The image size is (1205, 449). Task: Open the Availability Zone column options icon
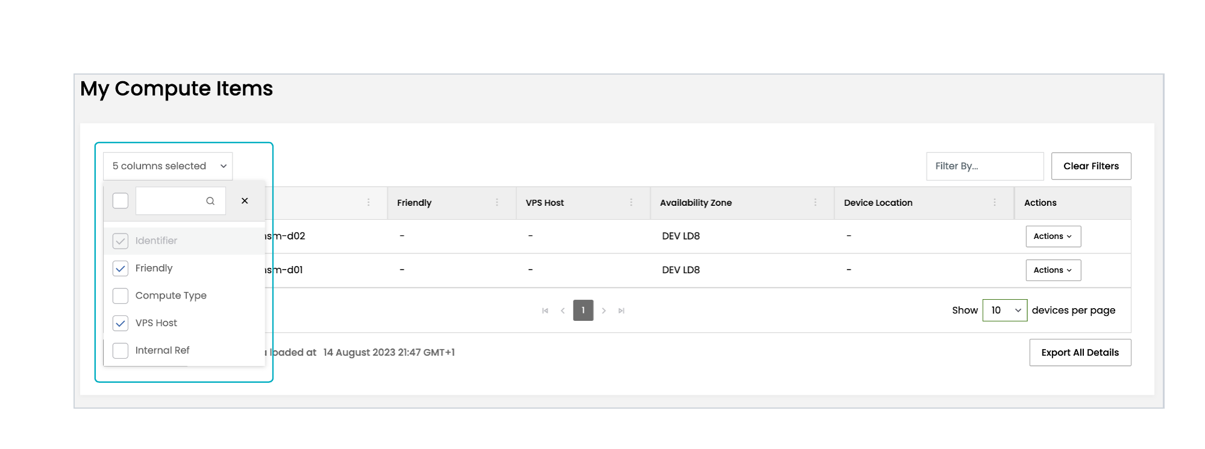tap(815, 203)
